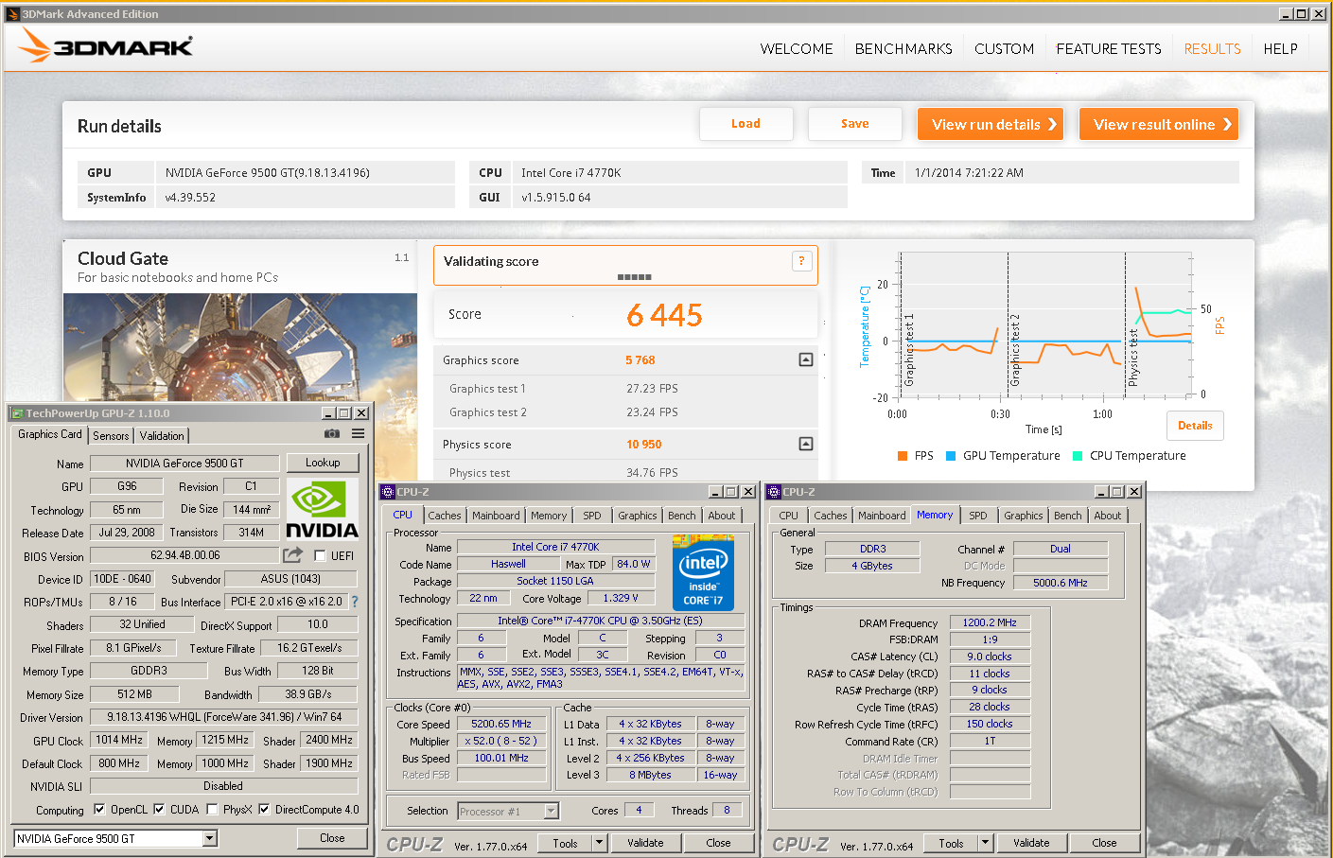Click the blue GPU Temperature legend square
The height and width of the screenshot is (858, 1333).
(951, 456)
